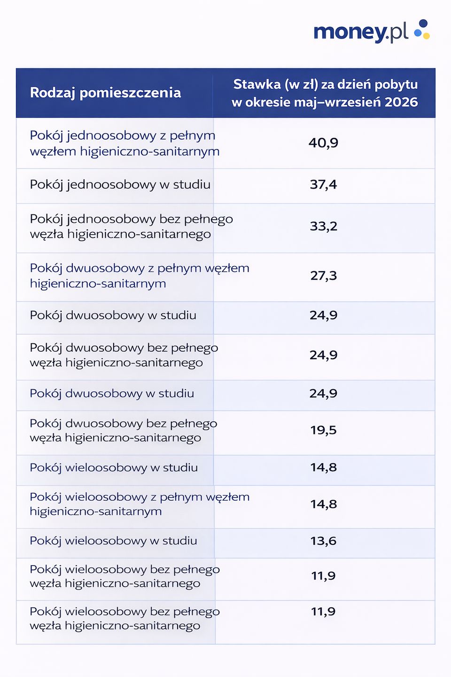This screenshot has width=451, height=677.
Task: Click the 40,9 rate value
Action: coord(323,143)
